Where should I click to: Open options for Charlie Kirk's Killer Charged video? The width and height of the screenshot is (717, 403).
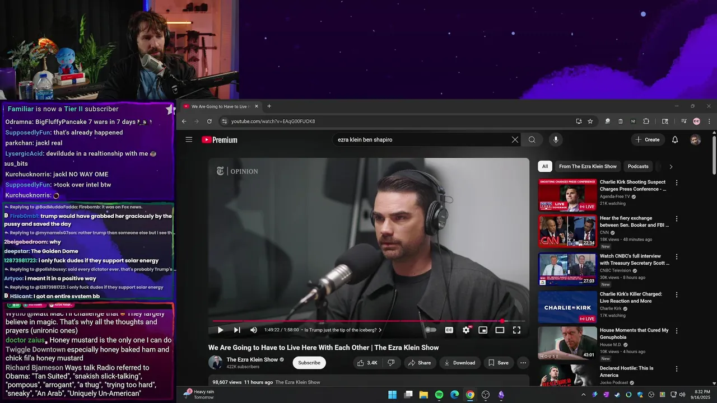(x=677, y=294)
